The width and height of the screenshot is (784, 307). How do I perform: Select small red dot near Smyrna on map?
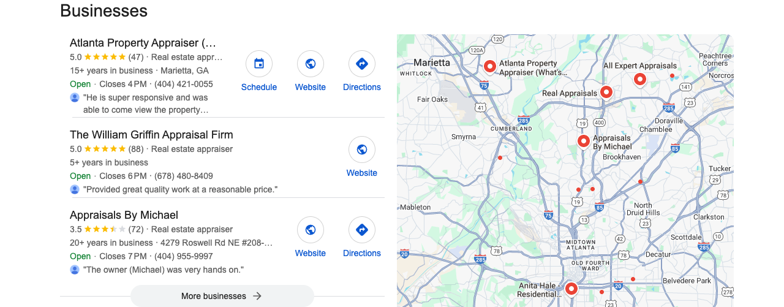click(x=500, y=158)
